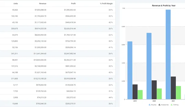
Task: Select the blue Bicycles bar for 2019
Action: pyautogui.click(x=130, y=70)
